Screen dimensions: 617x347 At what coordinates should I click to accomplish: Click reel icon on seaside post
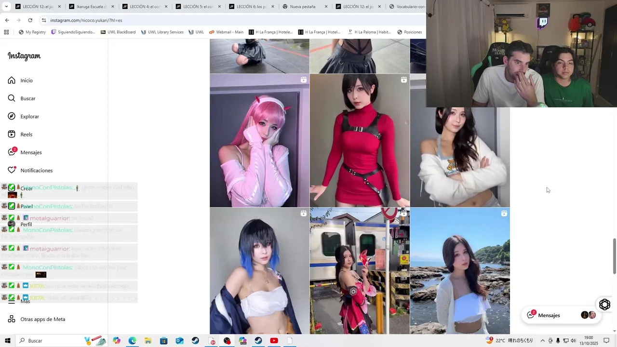[504, 213]
